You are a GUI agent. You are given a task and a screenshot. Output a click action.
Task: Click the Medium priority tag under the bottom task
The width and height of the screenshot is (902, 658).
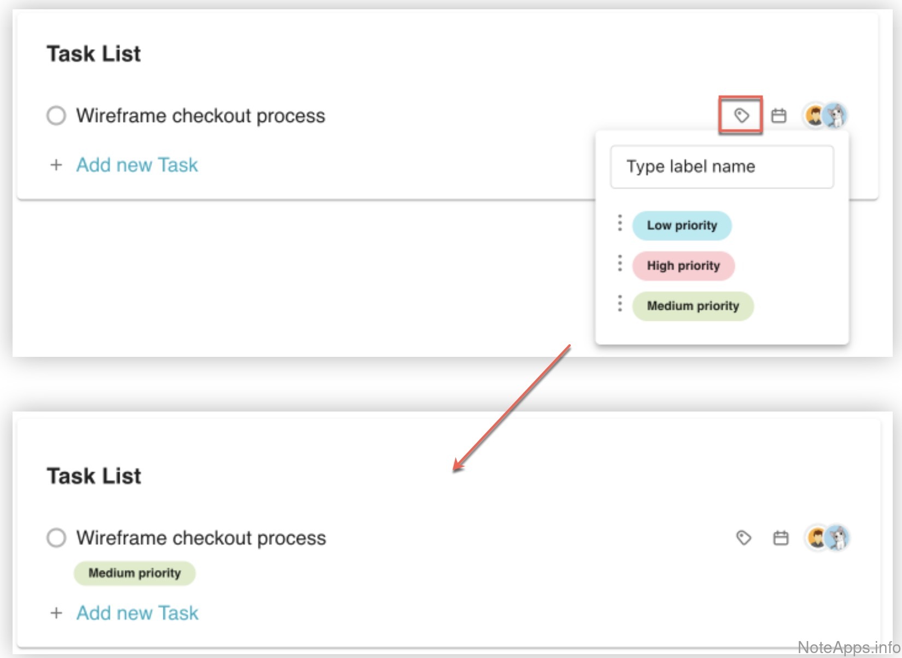point(134,573)
